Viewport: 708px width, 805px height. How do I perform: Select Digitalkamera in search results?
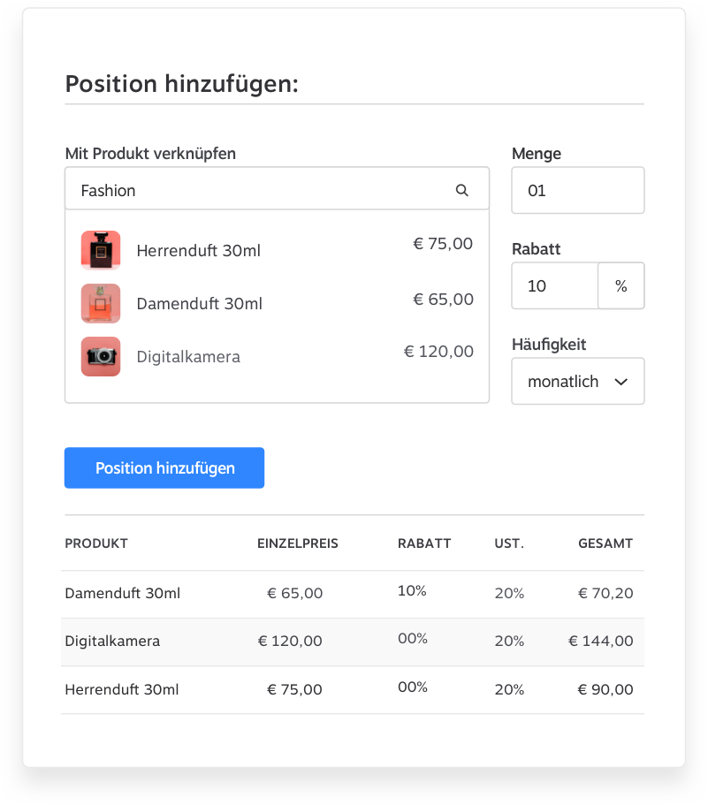click(188, 357)
